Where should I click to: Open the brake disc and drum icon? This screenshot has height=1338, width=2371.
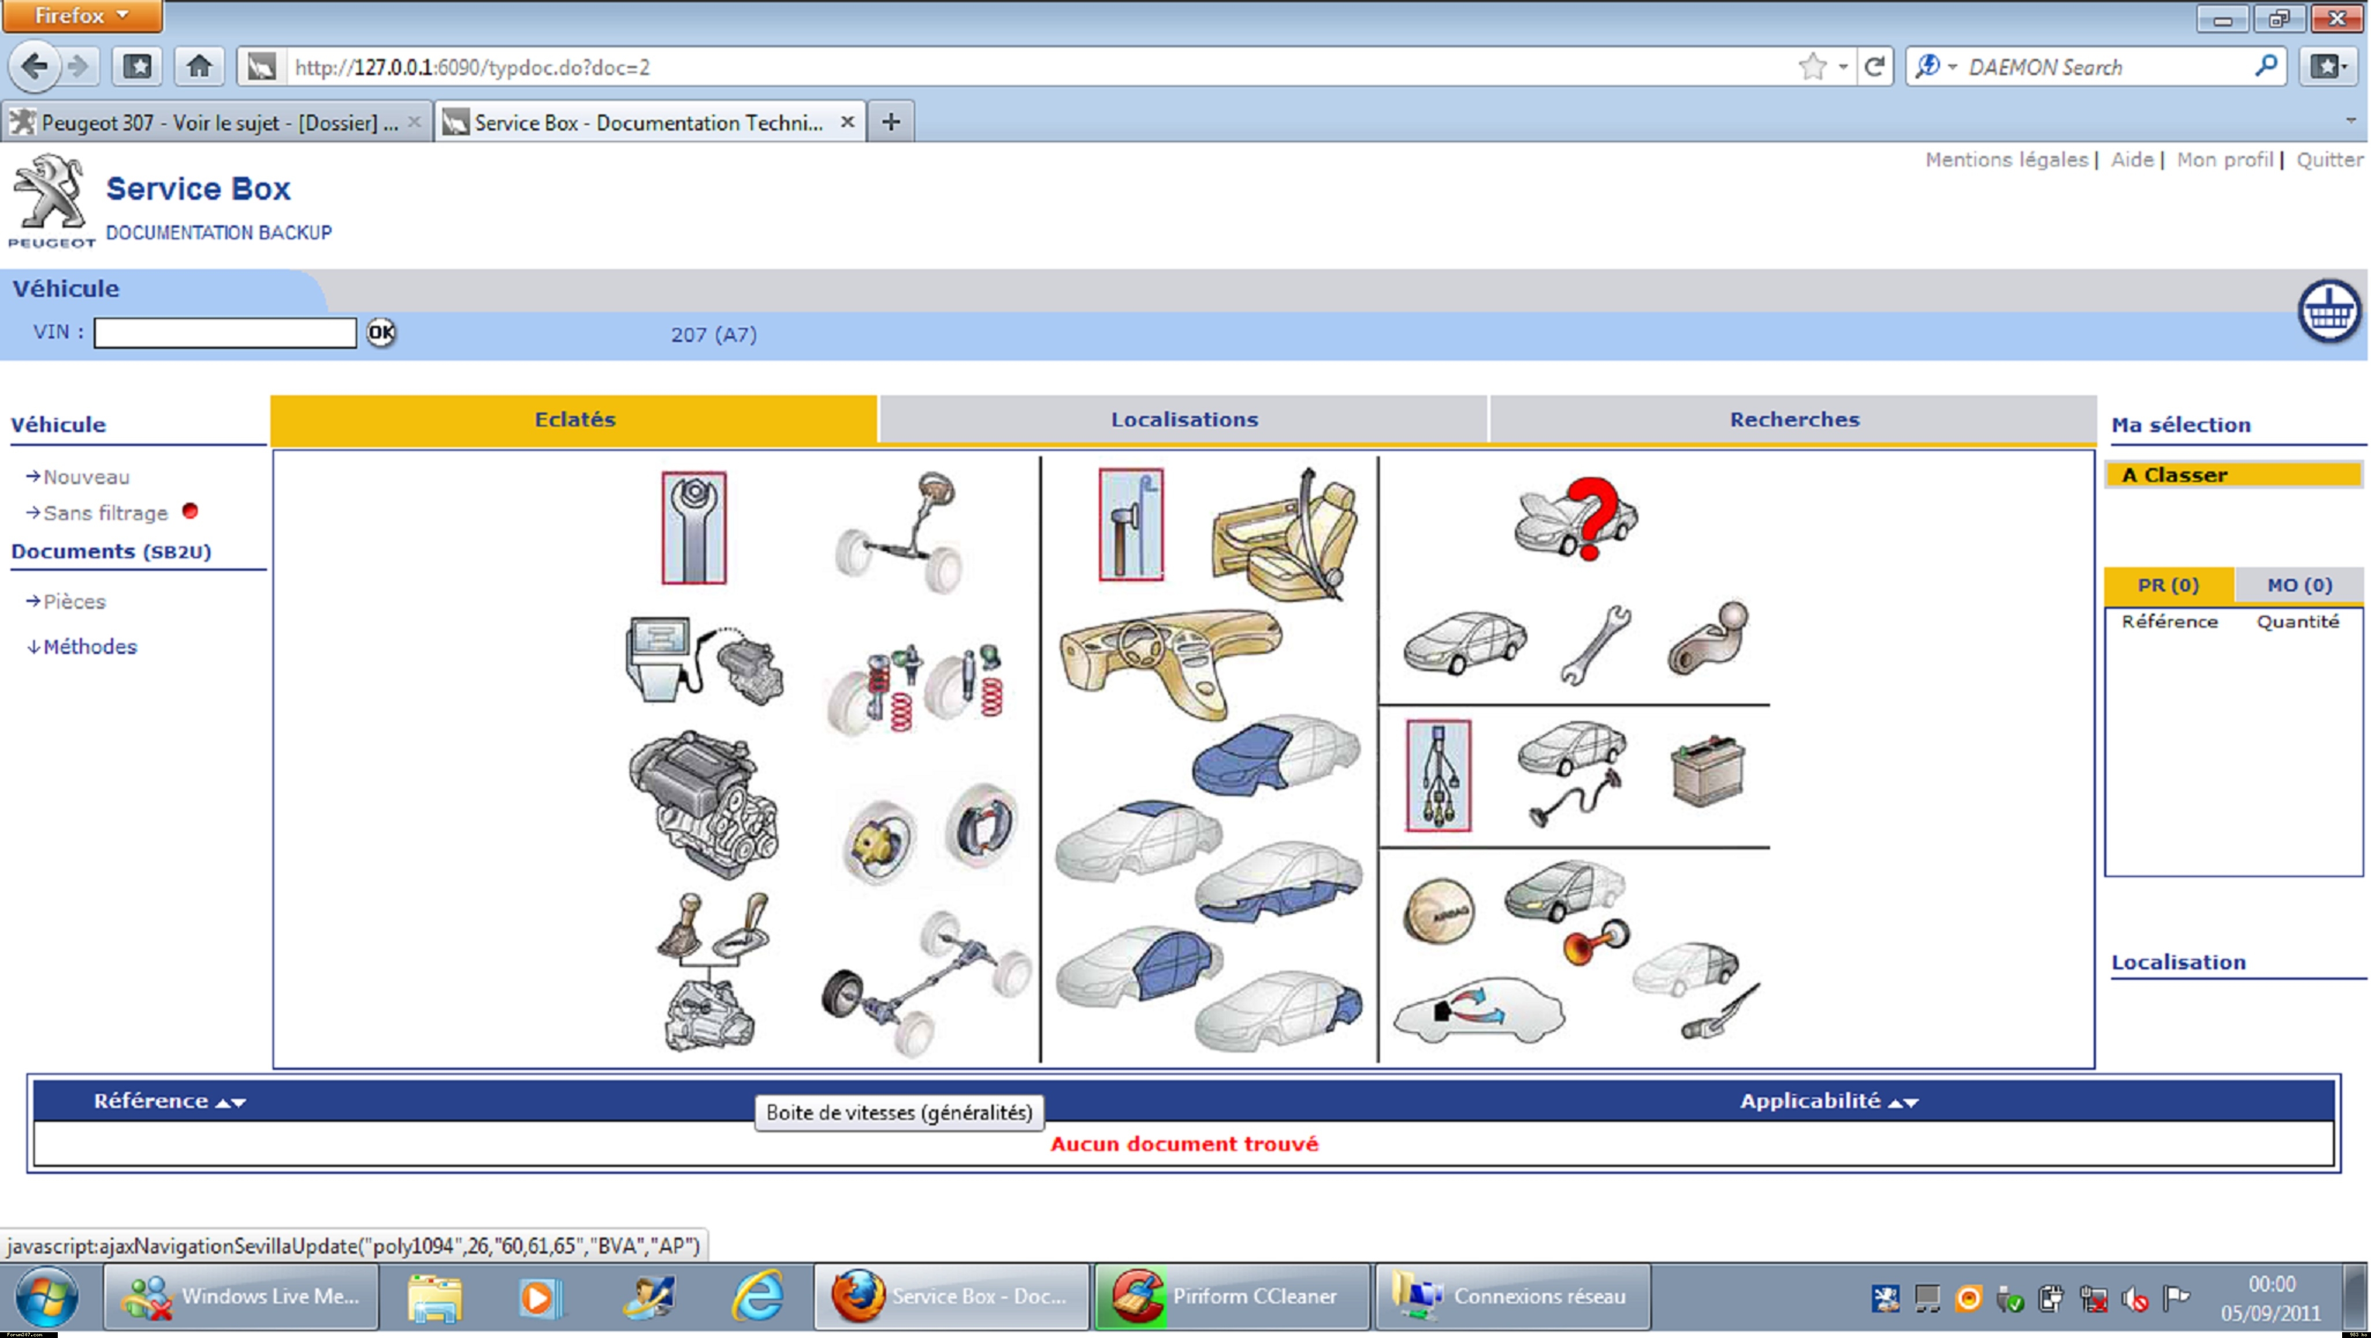click(930, 834)
